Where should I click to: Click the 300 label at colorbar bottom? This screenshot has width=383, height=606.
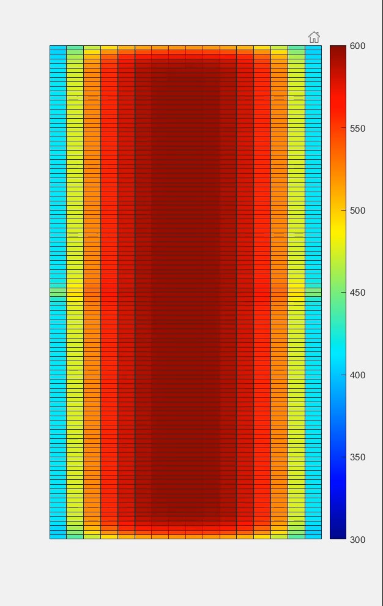[357, 539]
